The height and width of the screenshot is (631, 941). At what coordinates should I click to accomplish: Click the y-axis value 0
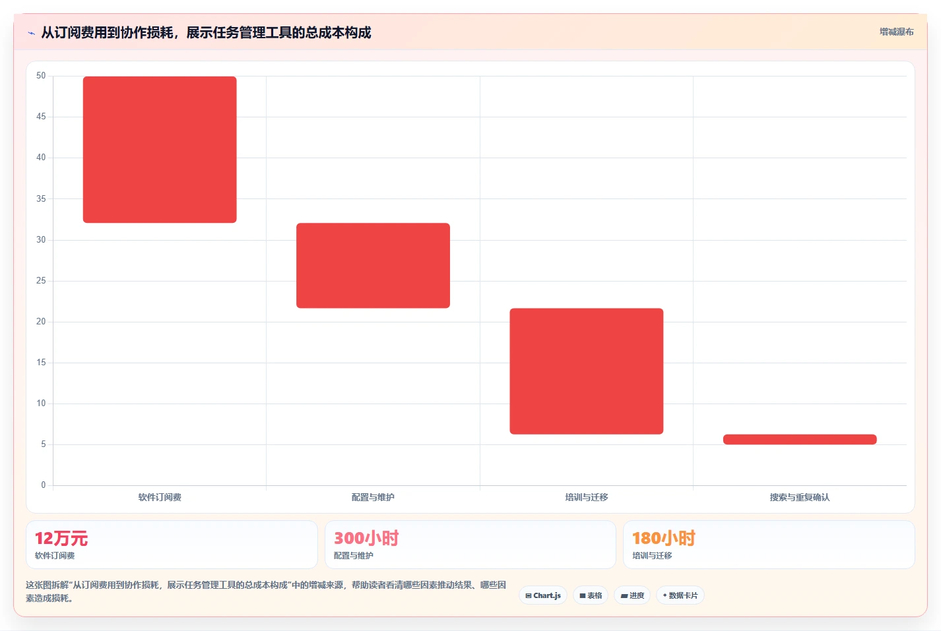(44, 485)
